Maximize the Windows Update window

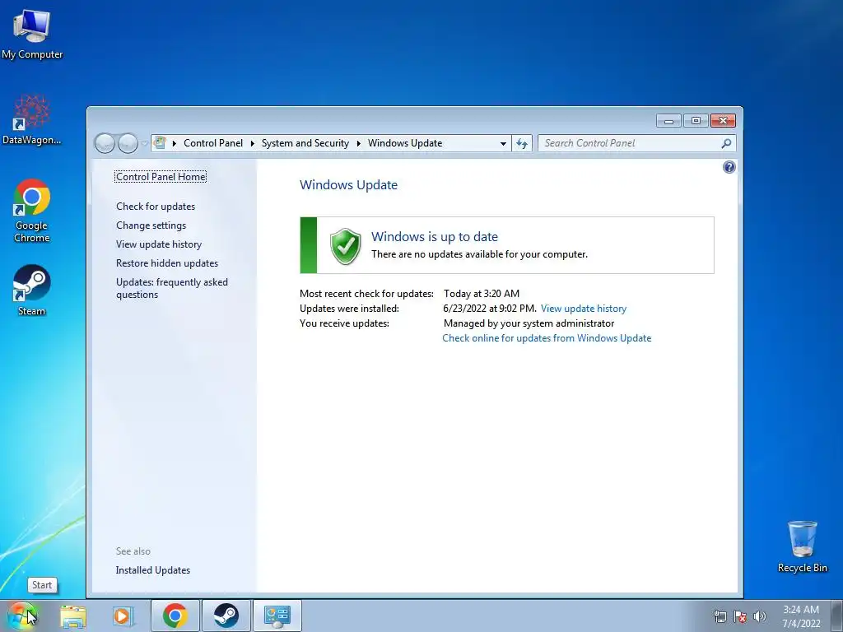point(696,121)
